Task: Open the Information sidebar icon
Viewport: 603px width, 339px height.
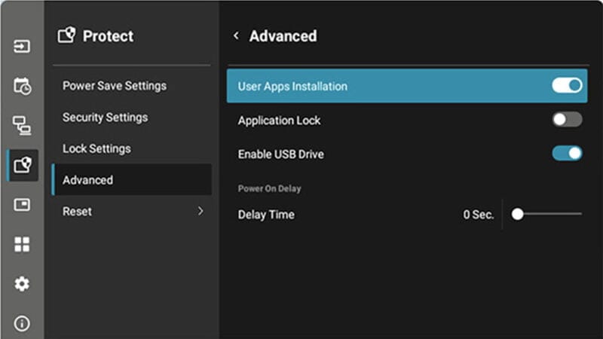Action: click(x=22, y=323)
